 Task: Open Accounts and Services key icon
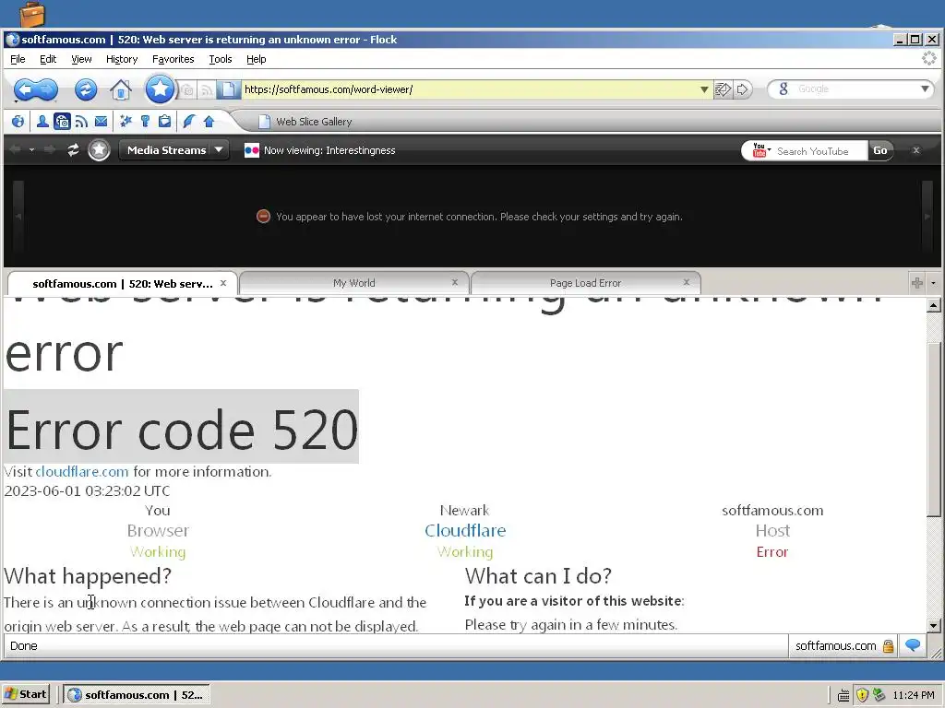145,122
